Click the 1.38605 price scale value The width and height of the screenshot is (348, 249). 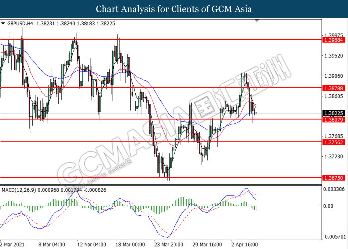tap(334, 96)
